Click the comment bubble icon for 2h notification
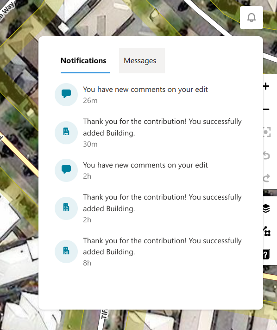The width and height of the screenshot is (277, 330). (x=66, y=170)
